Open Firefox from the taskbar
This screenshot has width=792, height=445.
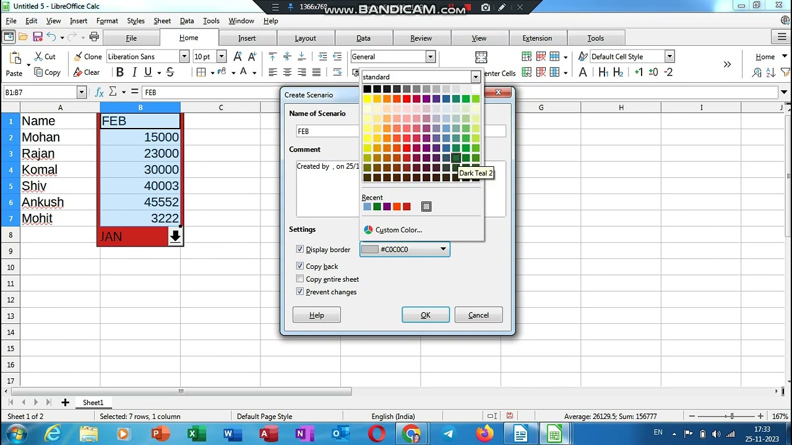click(x=485, y=434)
